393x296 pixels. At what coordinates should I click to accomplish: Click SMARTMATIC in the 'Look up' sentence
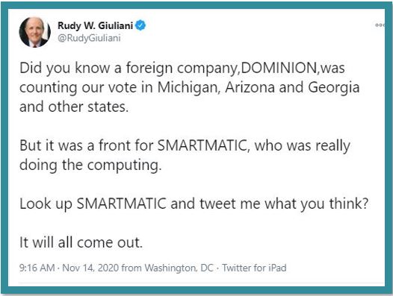point(121,204)
